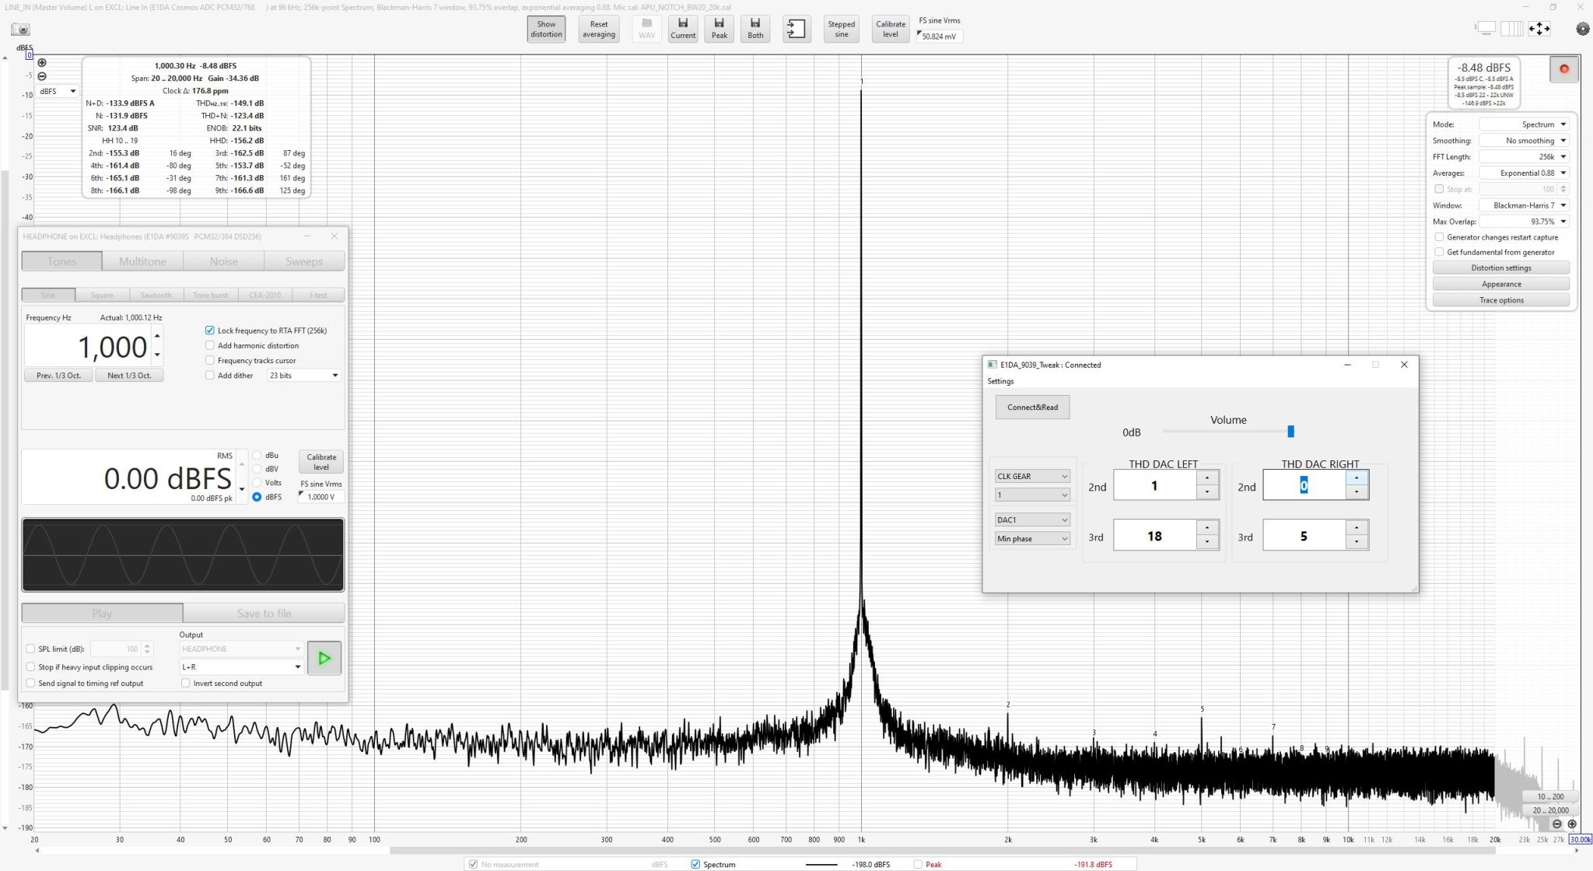Toggle Spectrum trace checkbox in legend
Viewport: 1593px width, 871px height.
point(695,864)
